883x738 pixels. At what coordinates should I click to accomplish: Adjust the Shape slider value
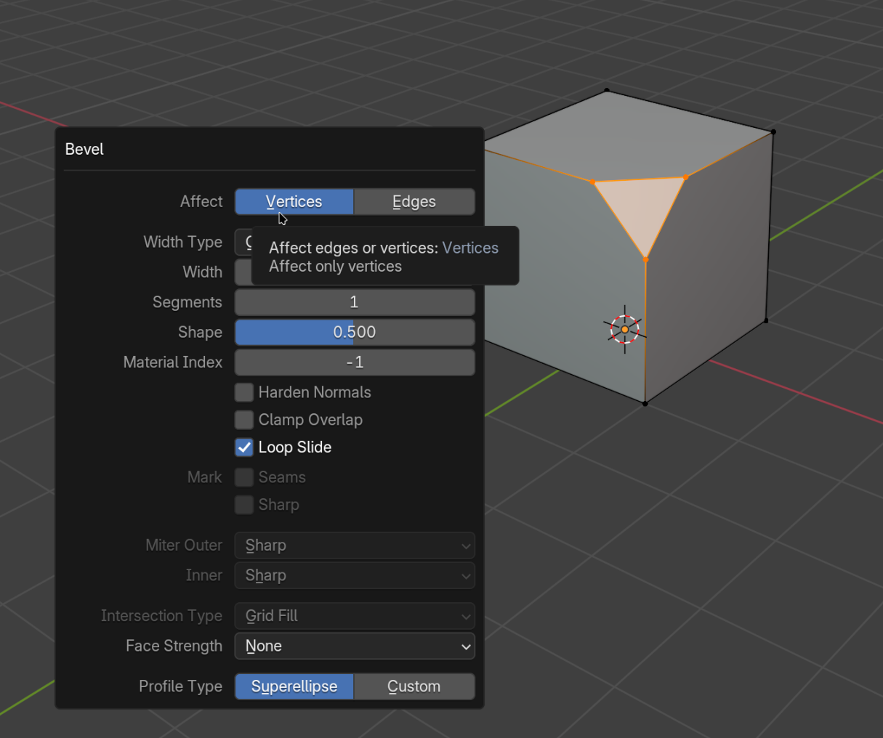tap(355, 332)
